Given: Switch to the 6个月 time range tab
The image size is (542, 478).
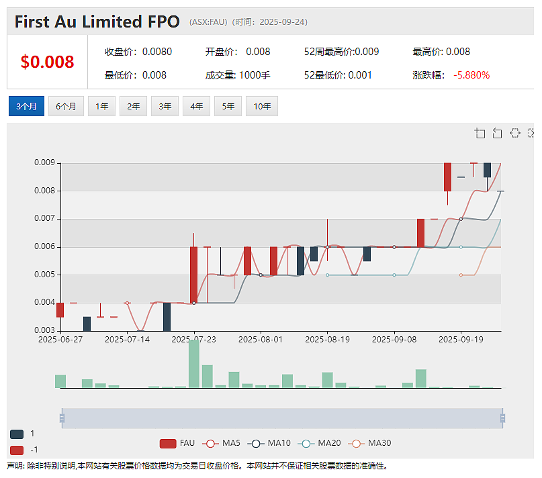Looking at the screenshot, I should point(66,106).
